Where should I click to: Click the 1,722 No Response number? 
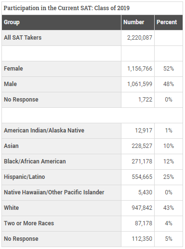(145, 100)
